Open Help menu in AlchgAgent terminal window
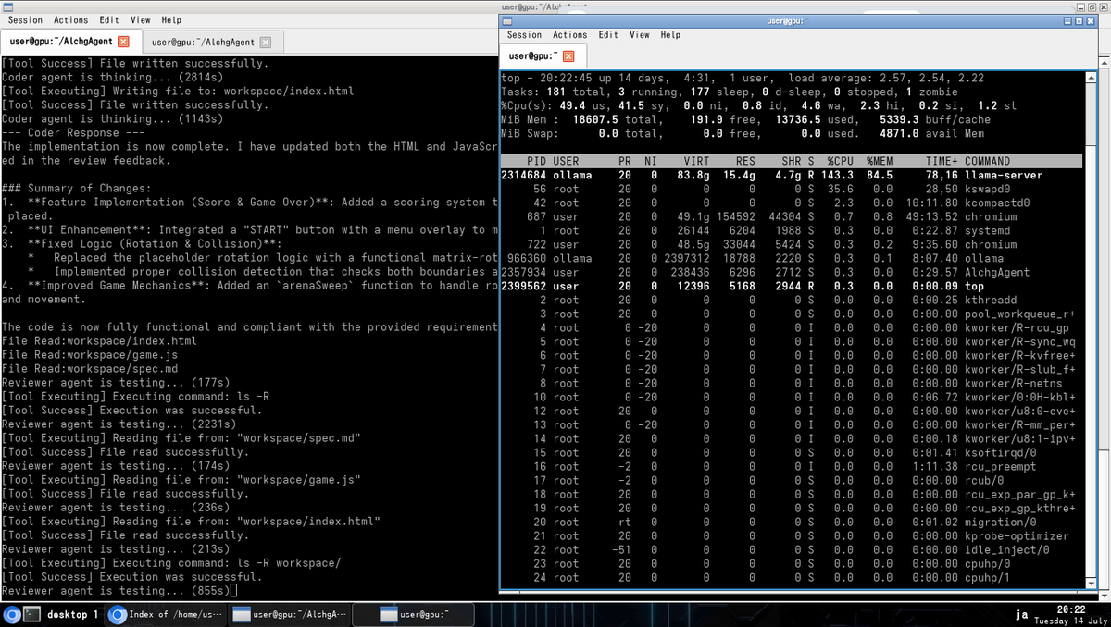 171,20
